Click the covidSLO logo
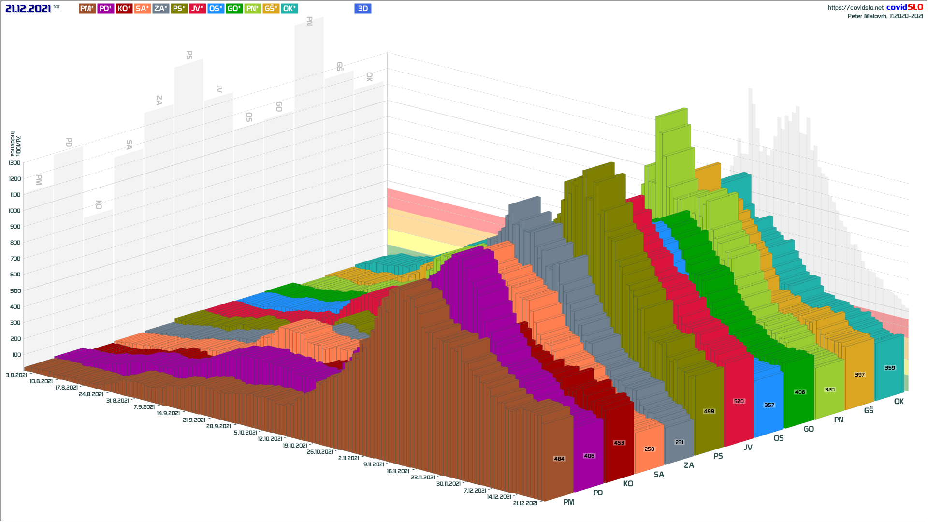 pyautogui.click(x=904, y=7)
